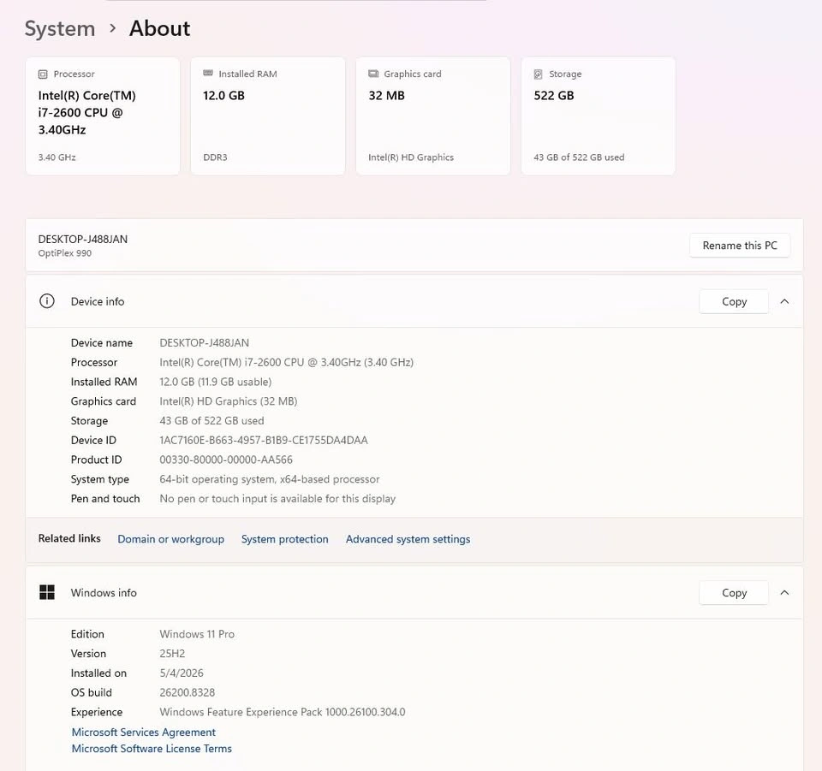Click '43 GB of 522 GB used' in Storage card
The image size is (822, 771).
[579, 157]
